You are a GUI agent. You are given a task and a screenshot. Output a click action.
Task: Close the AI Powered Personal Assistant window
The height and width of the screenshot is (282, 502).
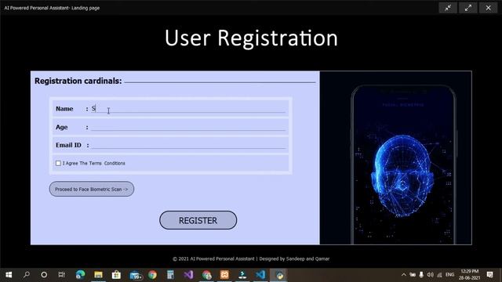[x=488, y=8]
